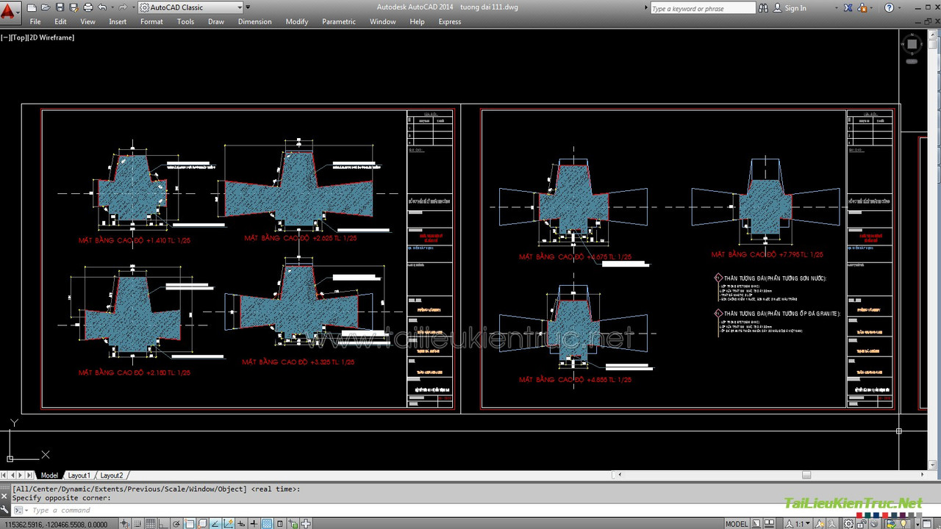The width and height of the screenshot is (941, 529).
Task: Switch to the Layout1 tab
Action: pos(79,475)
